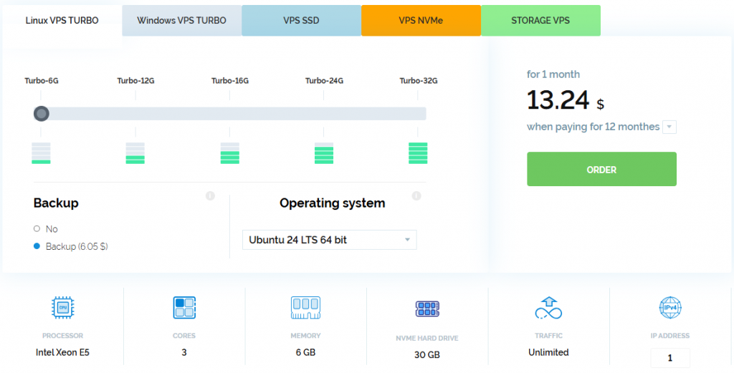Click the Unlimited traffic value
Viewport: 734px width, 373px height.
pos(548,352)
